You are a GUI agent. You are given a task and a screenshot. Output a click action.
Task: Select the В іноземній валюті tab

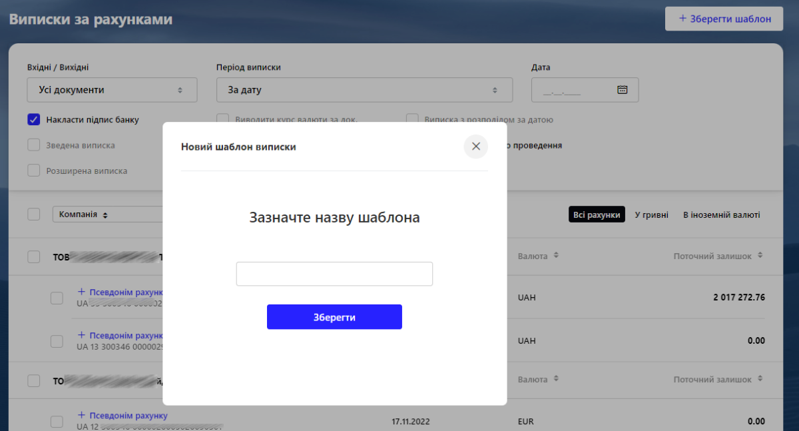pyautogui.click(x=721, y=215)
